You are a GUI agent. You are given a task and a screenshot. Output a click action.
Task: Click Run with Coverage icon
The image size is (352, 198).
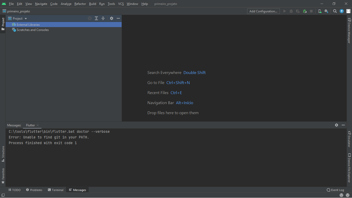(x=298, y=11)
